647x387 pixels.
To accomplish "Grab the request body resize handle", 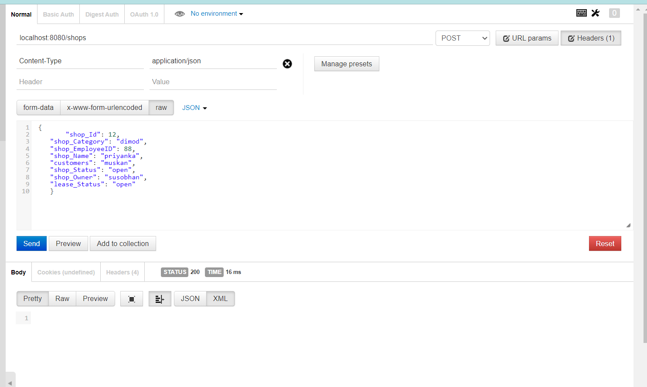I will (628, 226).
